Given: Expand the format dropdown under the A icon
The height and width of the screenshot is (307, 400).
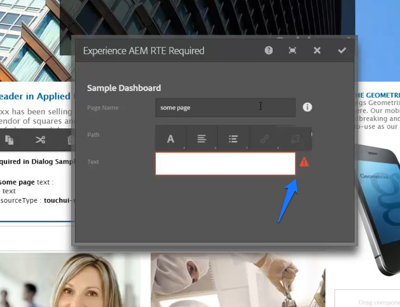Looking at the screenshot, I should [x=184, y=148].
